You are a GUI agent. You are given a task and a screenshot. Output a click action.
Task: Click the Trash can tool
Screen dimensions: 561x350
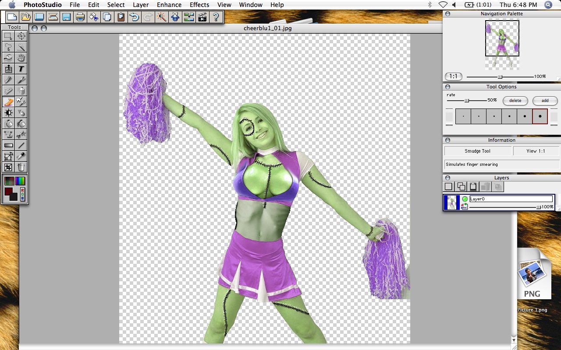click(x=21, y=167)
